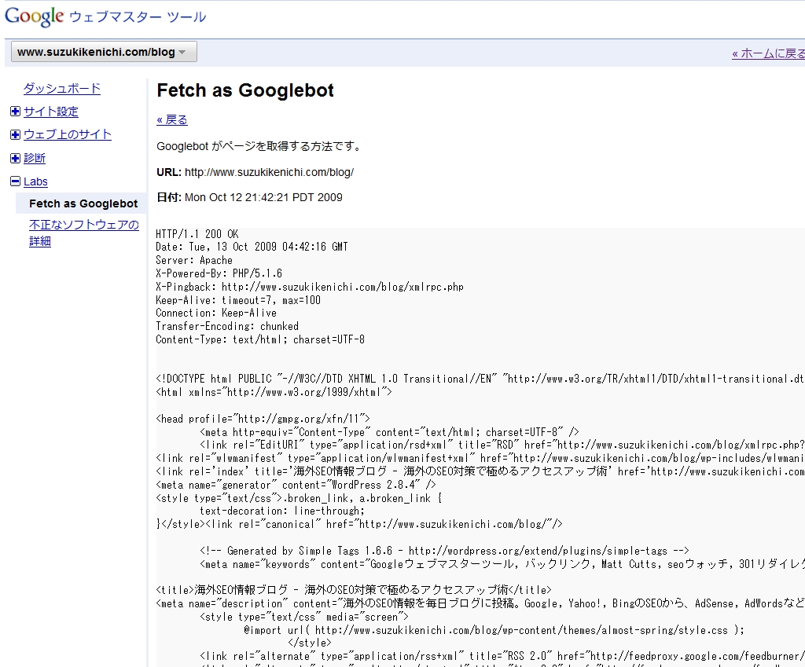Click the Generated by Simple Tags comment
The image size is (805, 667).
pos(445,551)
